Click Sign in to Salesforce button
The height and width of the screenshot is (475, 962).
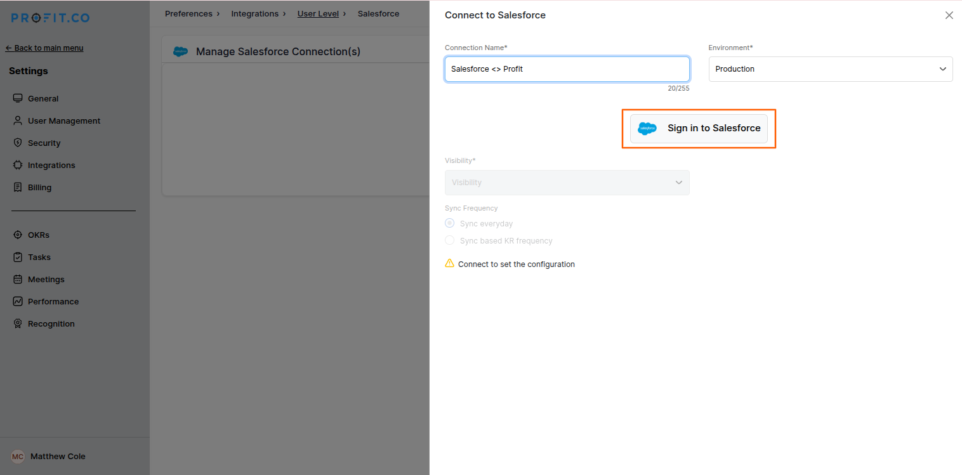click(699, 128)
